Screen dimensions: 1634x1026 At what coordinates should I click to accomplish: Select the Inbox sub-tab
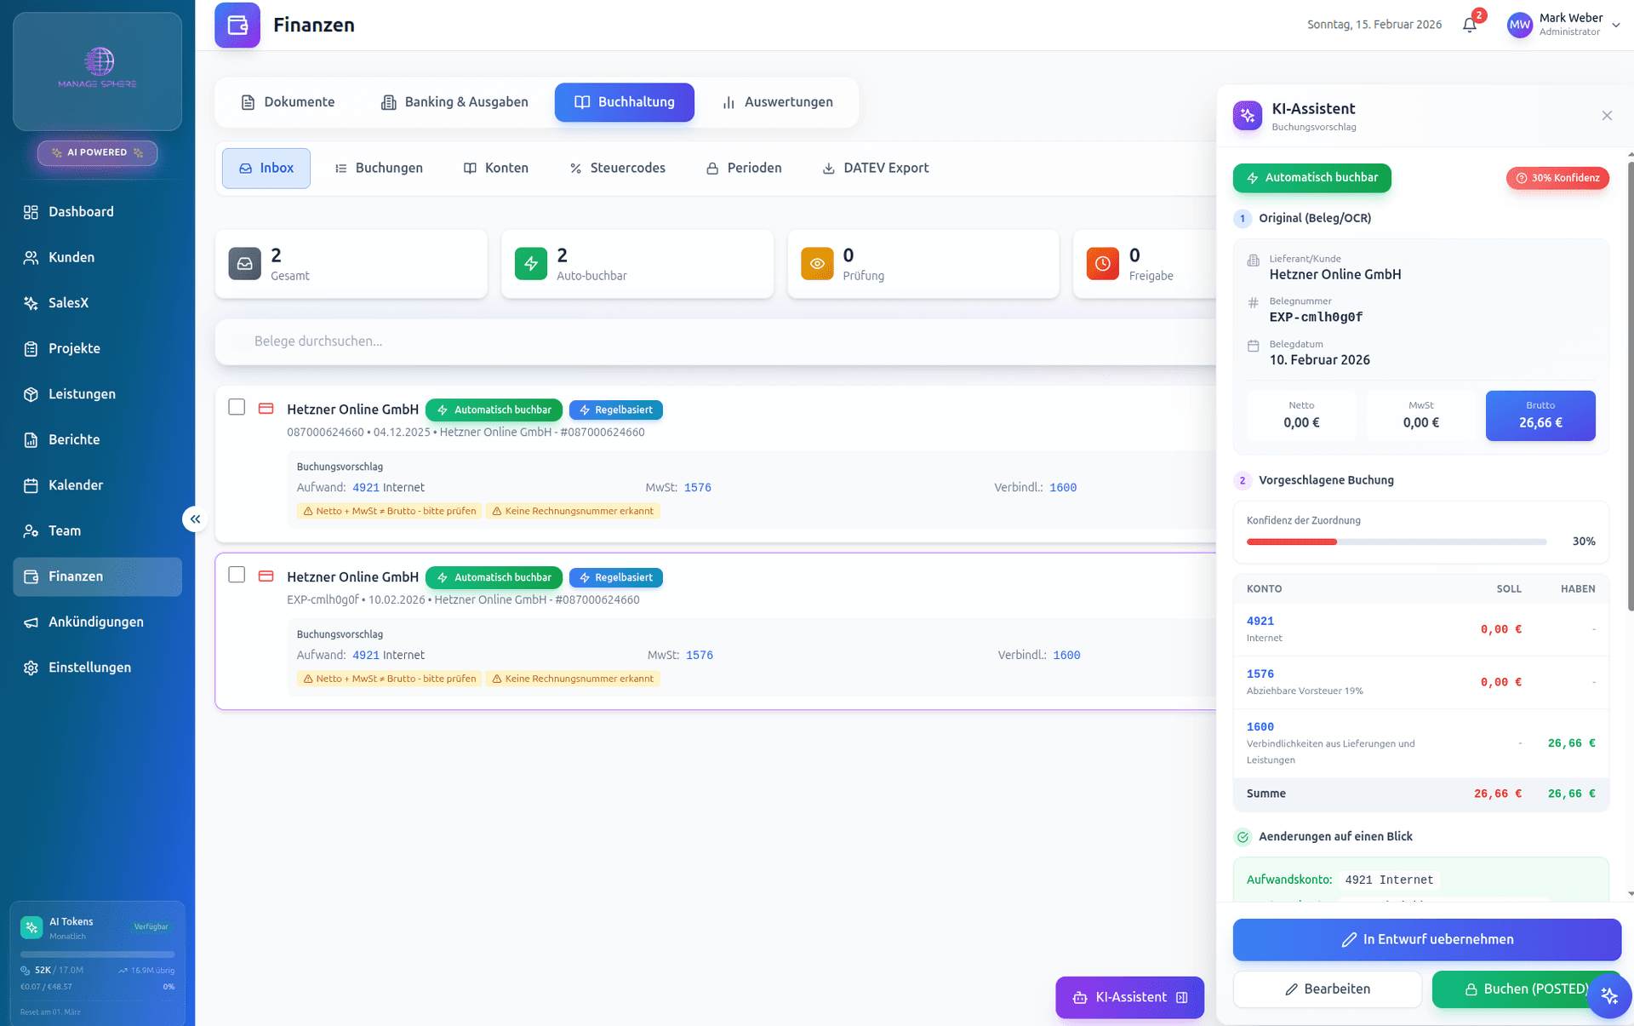(x=266, y=168)
